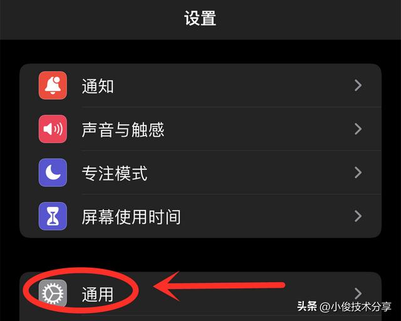Select the 通用 settings label
This screenshot has width=401, height=321.
pyautogui.click(x=98, y=294)
